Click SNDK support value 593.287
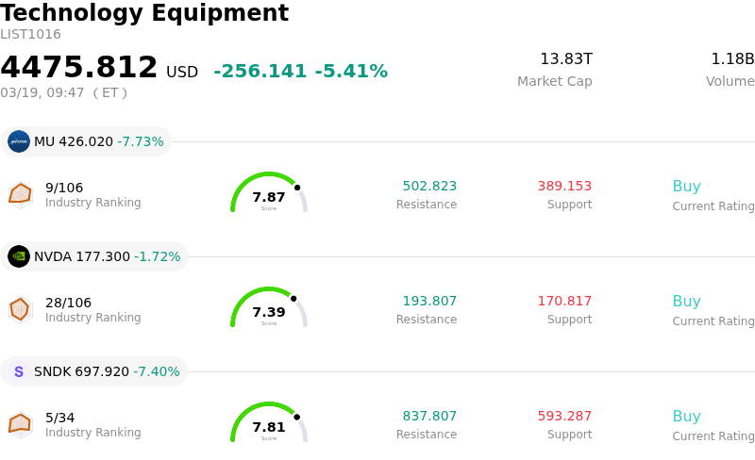755x460 pixels. [564, 417]
